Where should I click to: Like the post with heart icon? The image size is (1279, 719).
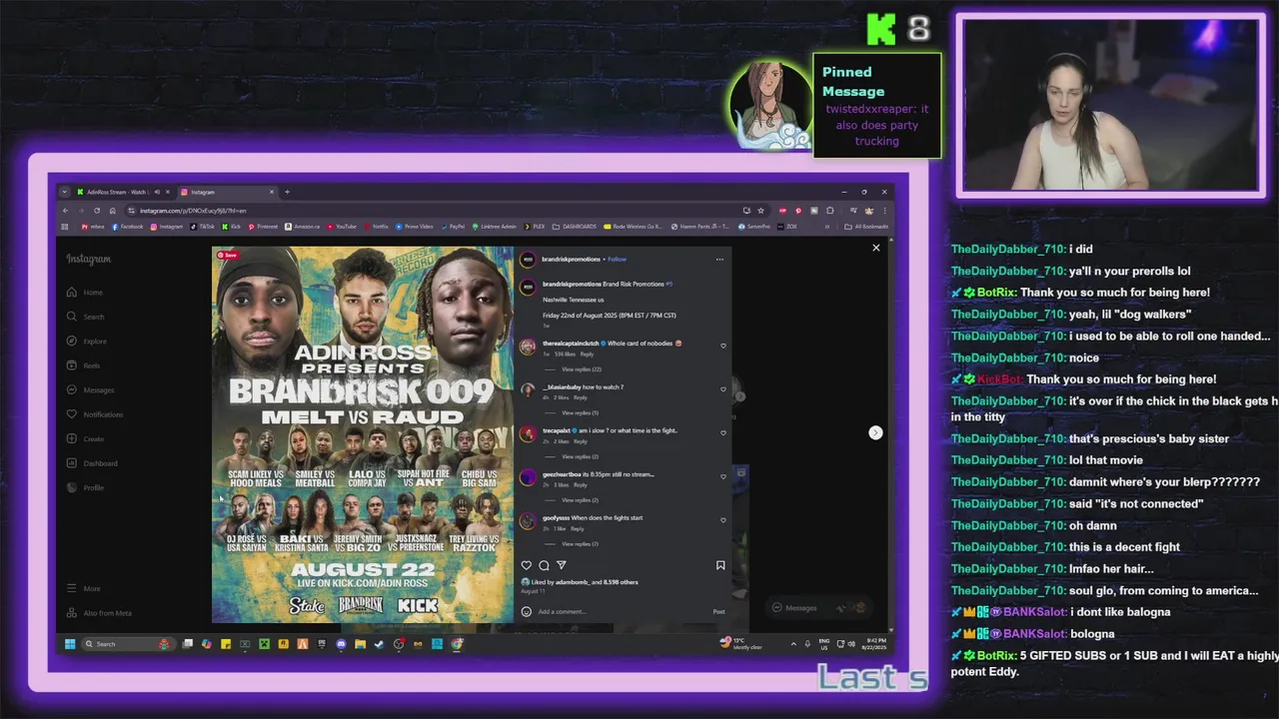pyautogui.click(x=527, y=565)
